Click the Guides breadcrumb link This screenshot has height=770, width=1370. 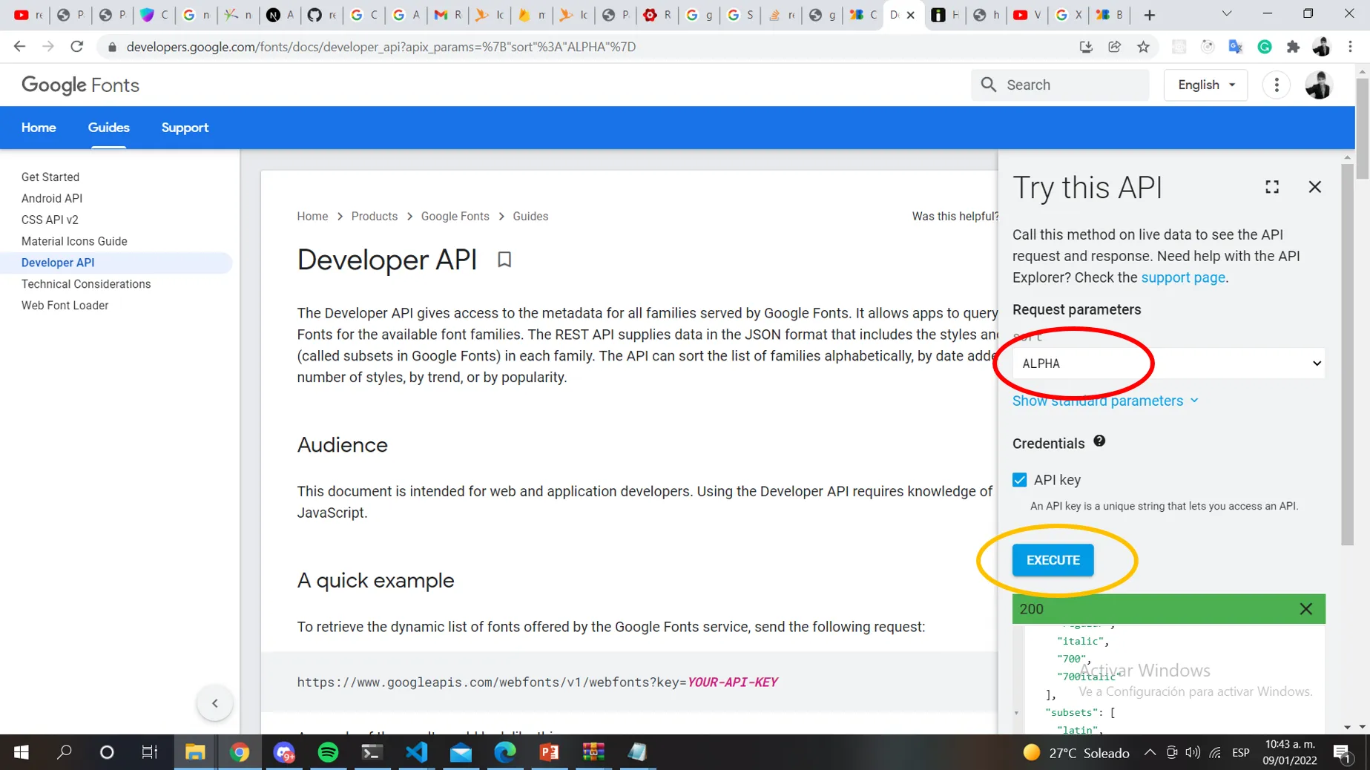point(530,217)
